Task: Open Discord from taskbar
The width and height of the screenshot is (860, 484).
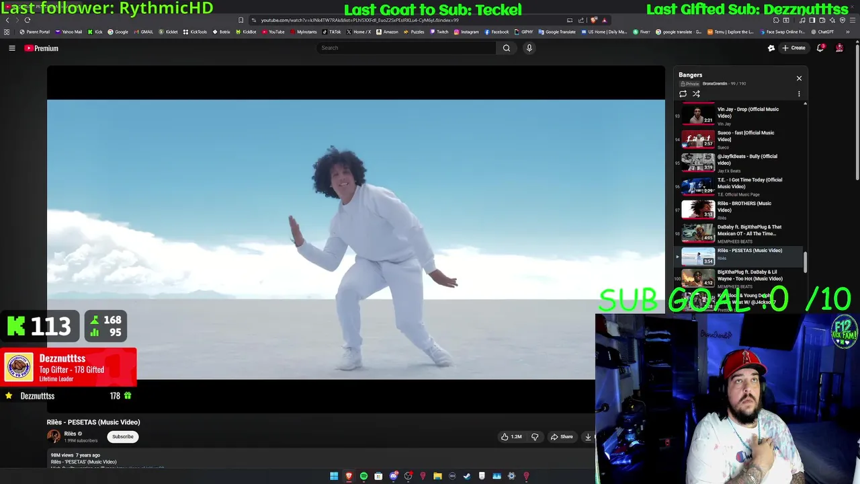Action: click(393, 476)
